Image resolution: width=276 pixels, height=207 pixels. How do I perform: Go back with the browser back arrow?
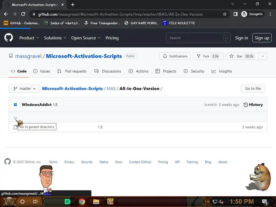pyautogui.click(x=6, y=14)
